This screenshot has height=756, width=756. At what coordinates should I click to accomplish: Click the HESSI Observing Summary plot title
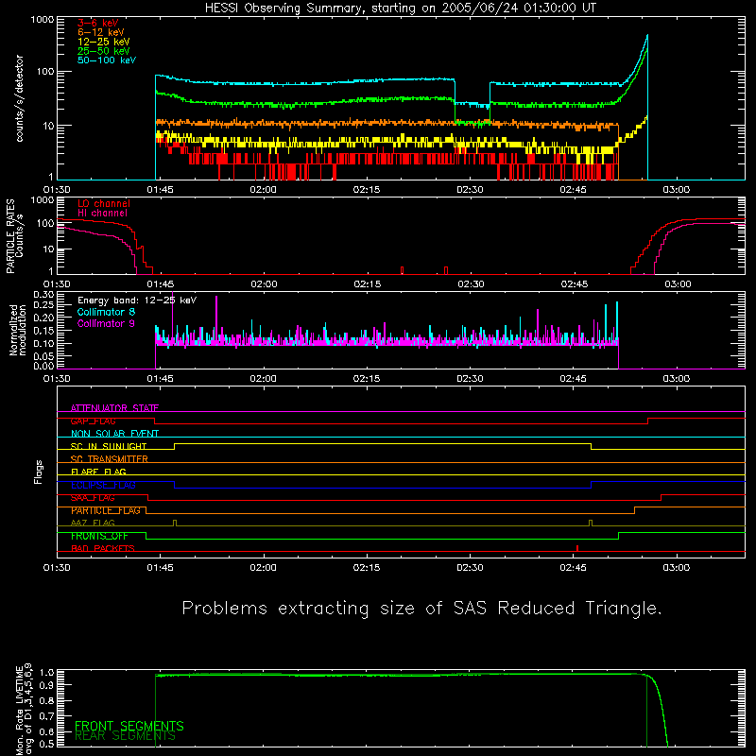pyautogui.click(x=401, y=9)
